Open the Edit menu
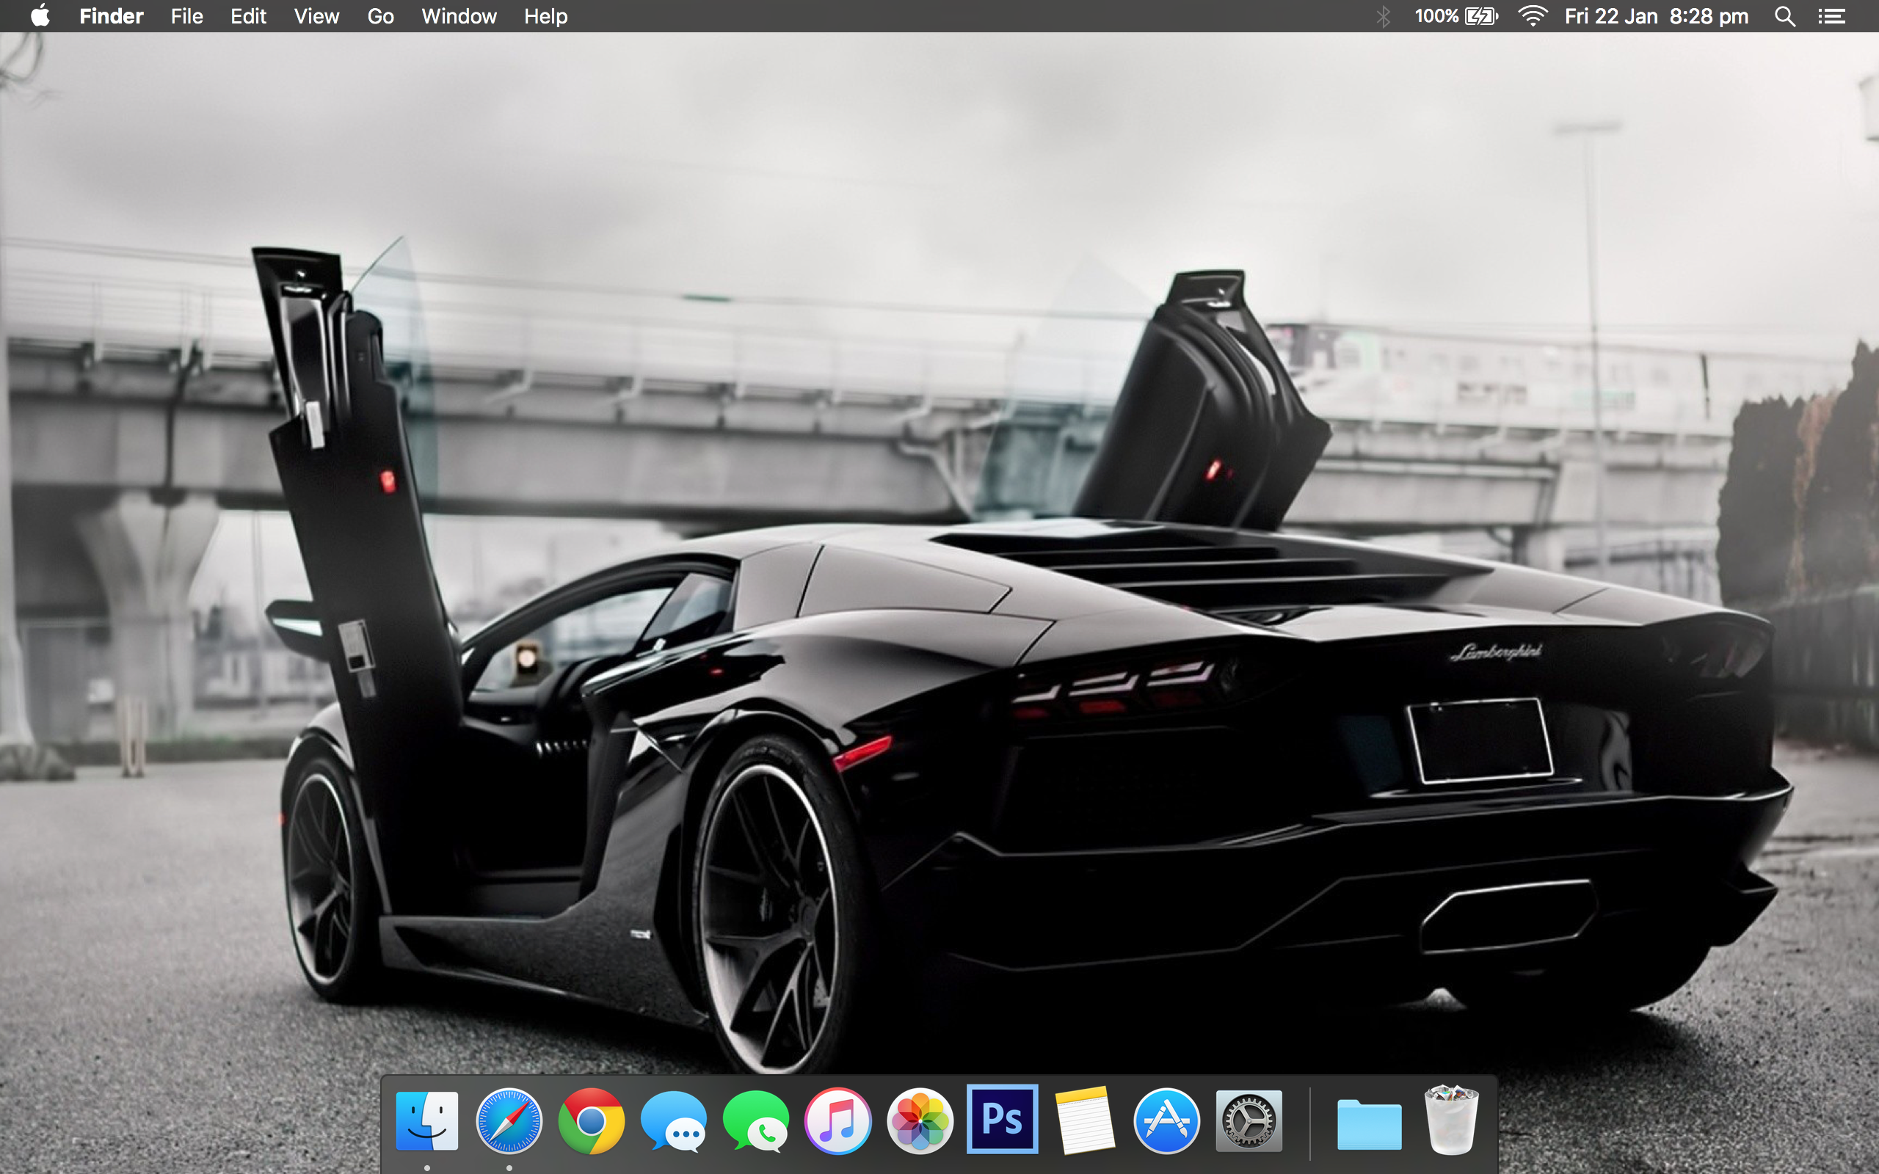 click(x=249, y=15)
